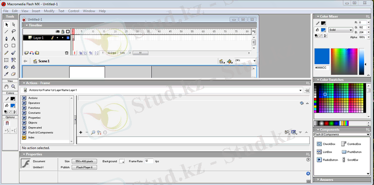This screenshot has height=185, width=374.
Task: Toggle the lock all layers padlock icon
Action: tap(63, 31)
